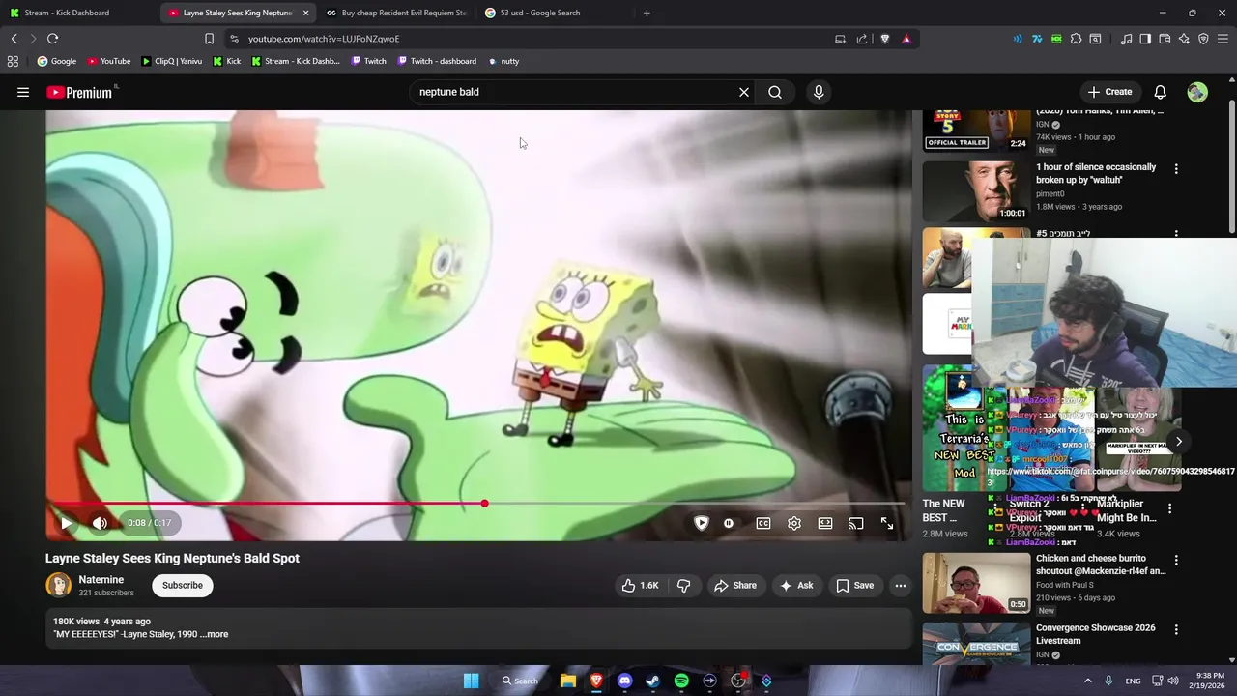Image resolution: width=1237 pixels, height=696 pixels.
Task: Open the Steam taskbar icon
Action: [x=652, y=681]
